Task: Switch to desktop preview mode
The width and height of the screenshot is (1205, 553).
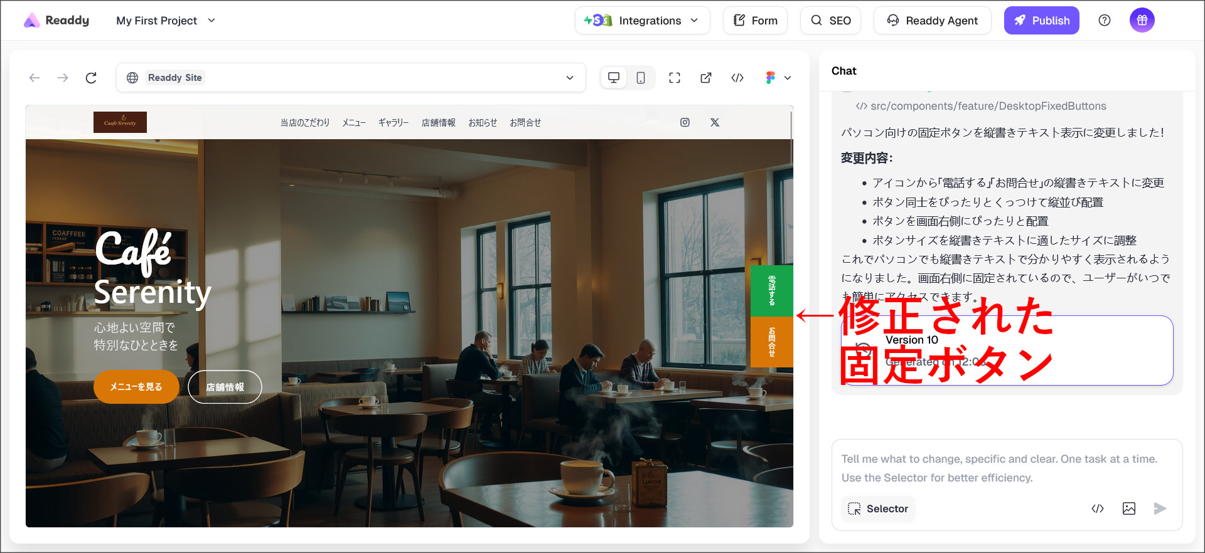Action: click(x=614, y=78)
